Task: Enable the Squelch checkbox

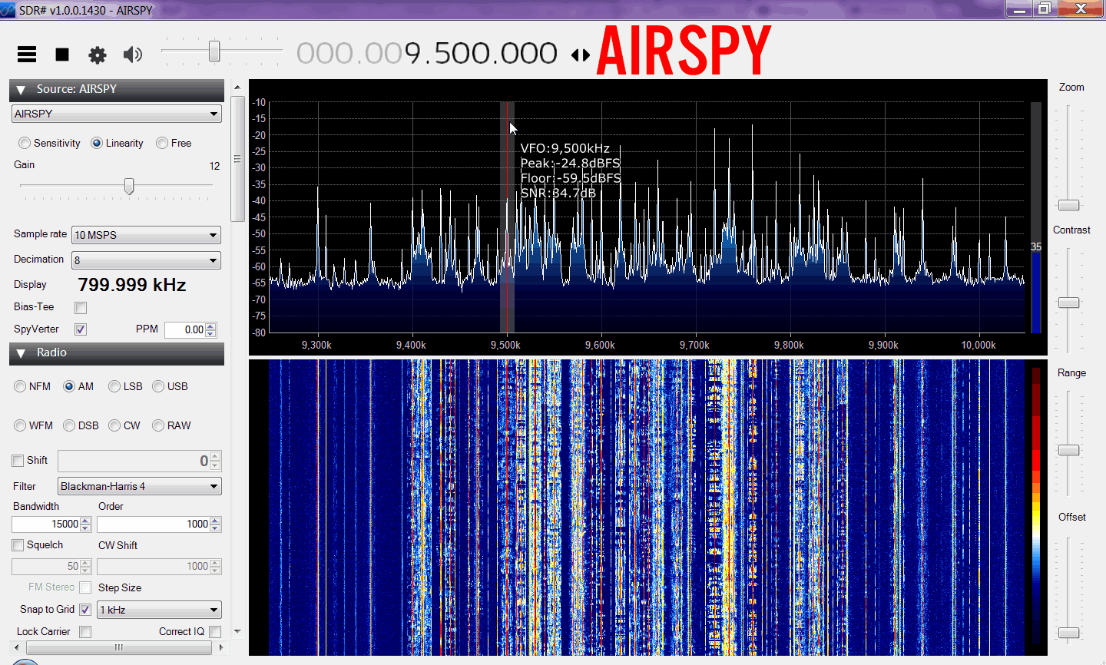Action: pos(18,545)
